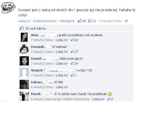The image size is (150, 118).
Task: Click "Lubię to!" under the main post
Action: (x=24, y=21)
